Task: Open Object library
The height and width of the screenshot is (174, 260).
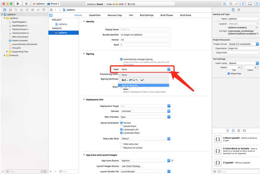Action: [x=239, y=130]
